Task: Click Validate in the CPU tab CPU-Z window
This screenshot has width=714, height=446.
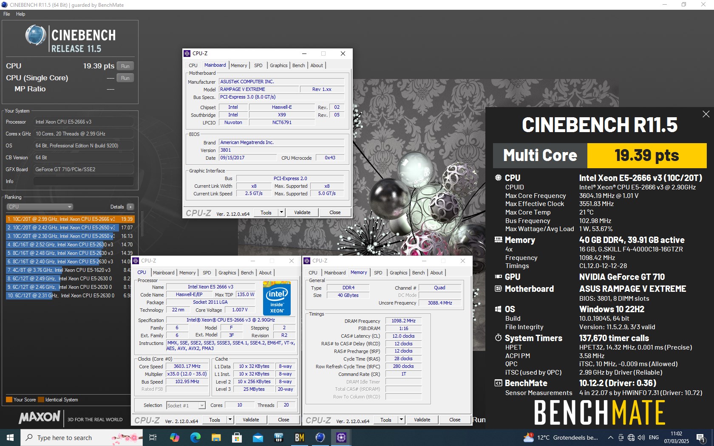Action: (251, 420)
